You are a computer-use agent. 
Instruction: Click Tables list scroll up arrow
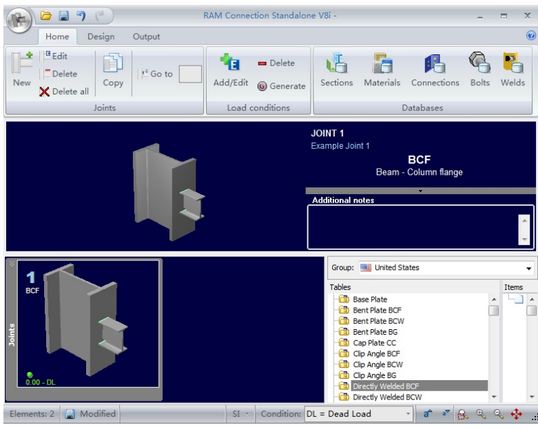tap(494, 300)
